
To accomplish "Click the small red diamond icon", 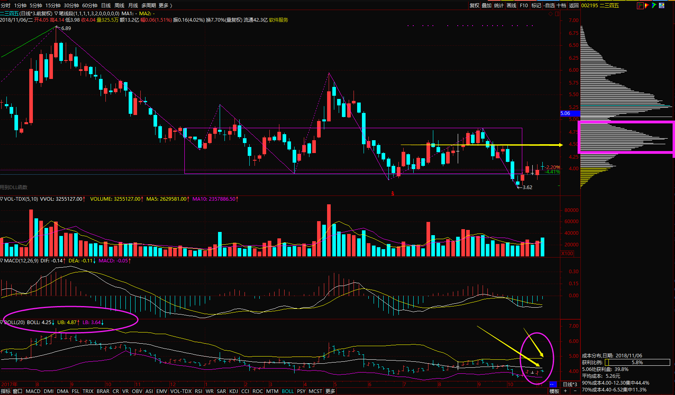I will pos(550,14).
